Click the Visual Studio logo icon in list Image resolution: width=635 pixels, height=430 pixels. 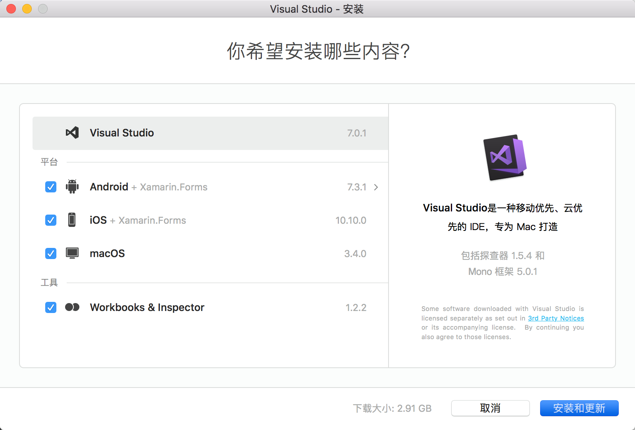[x=72, y=132]
